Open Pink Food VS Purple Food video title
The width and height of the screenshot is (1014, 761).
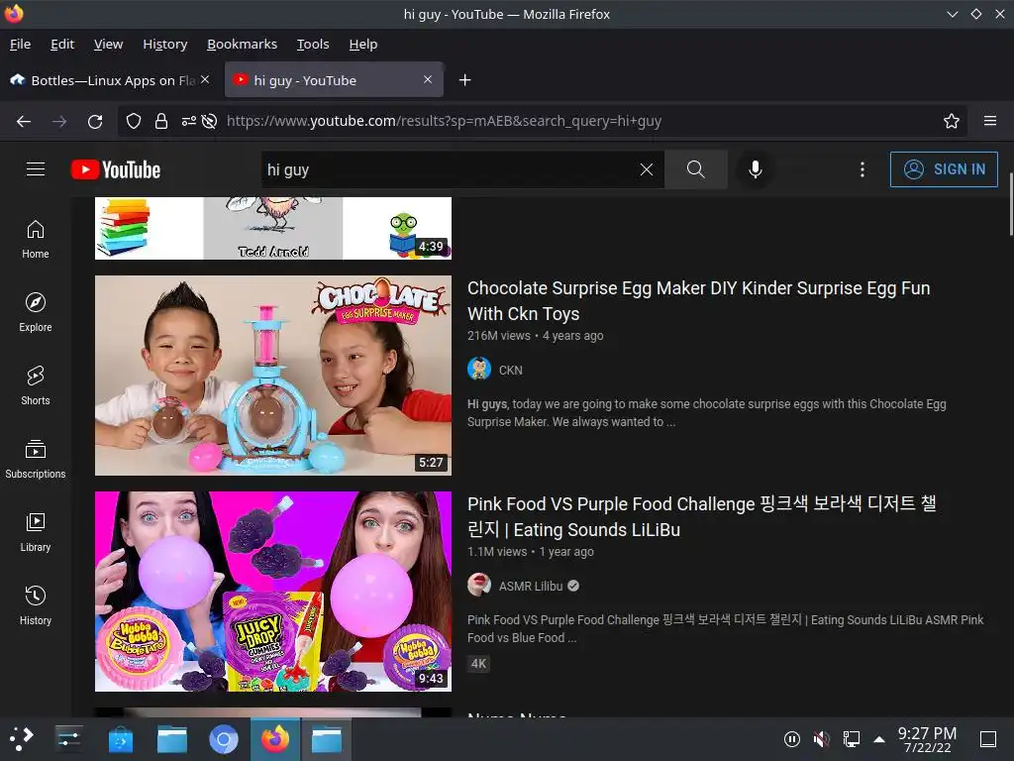[702, 516]
